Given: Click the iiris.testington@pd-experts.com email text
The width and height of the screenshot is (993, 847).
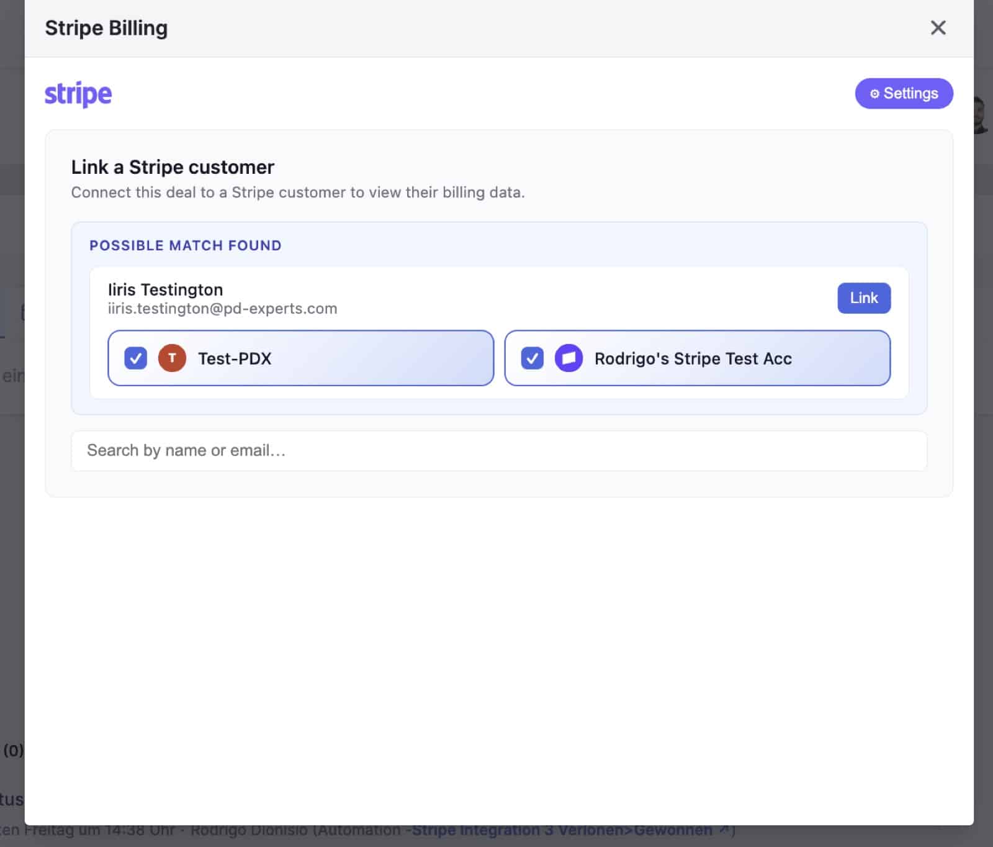Looking at the screenshot, I should click(x=222, y=309).
